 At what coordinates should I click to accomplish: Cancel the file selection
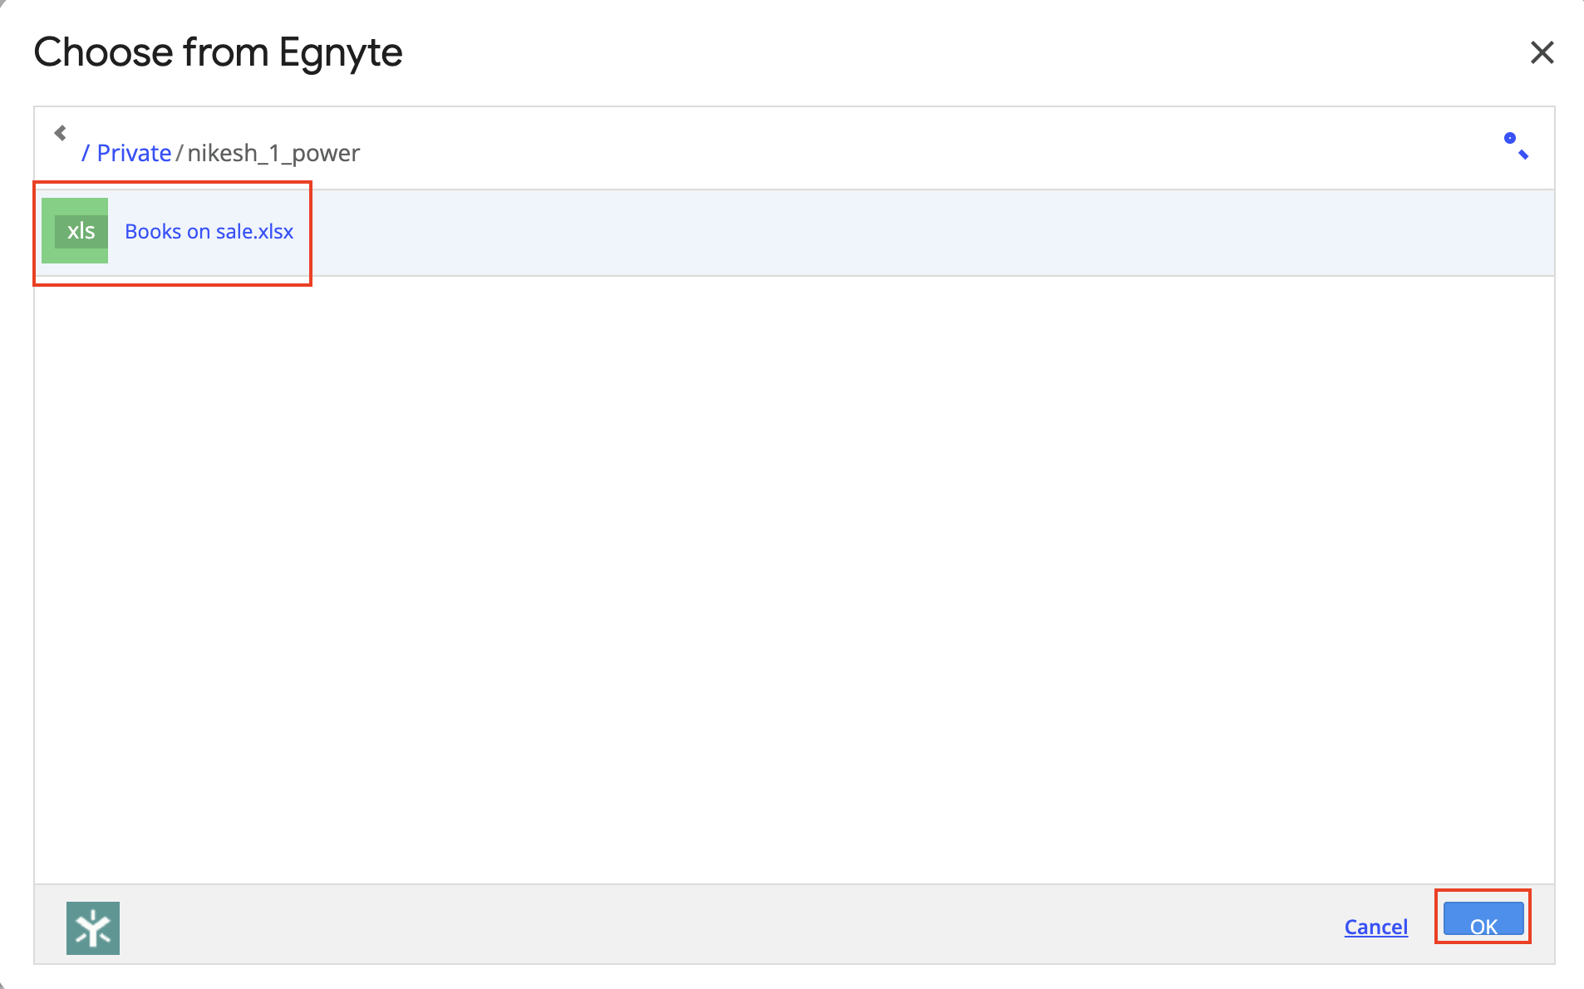(x=1375, y=927)
